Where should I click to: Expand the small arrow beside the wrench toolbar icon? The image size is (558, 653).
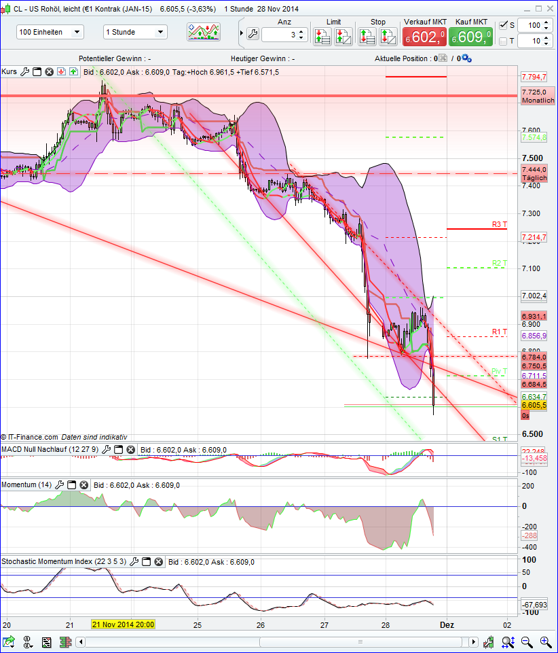point(241,31)
